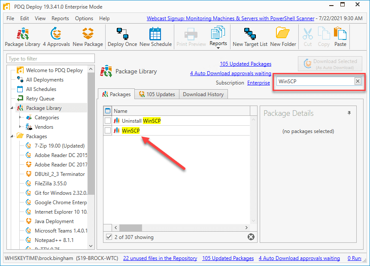
Task: Click the Paste toolbar icon
Action: pyautogui.click(x=340, y=37)
